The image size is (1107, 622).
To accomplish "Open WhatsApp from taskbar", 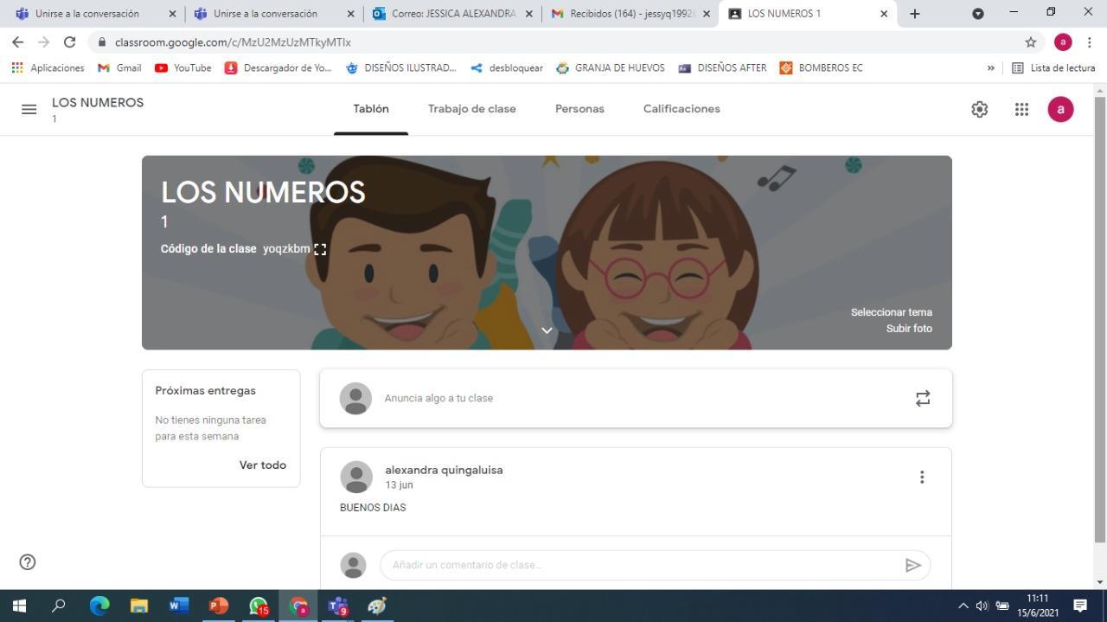I will pyautogui.click(x=259, y=606).
